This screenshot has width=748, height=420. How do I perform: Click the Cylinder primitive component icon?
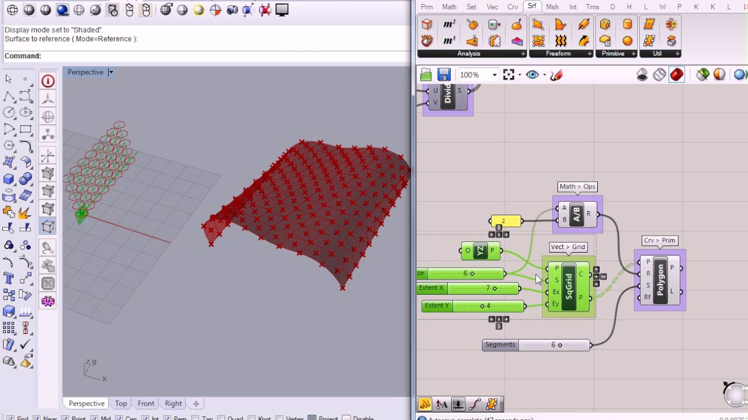[627, 24]
